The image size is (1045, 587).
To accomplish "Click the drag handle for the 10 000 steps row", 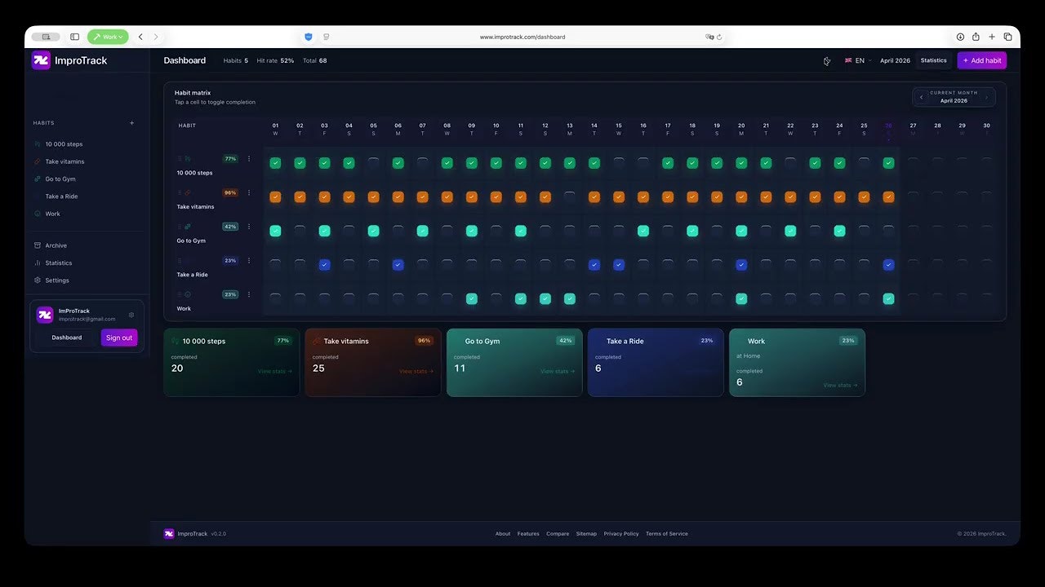I will tap(180, 159).
